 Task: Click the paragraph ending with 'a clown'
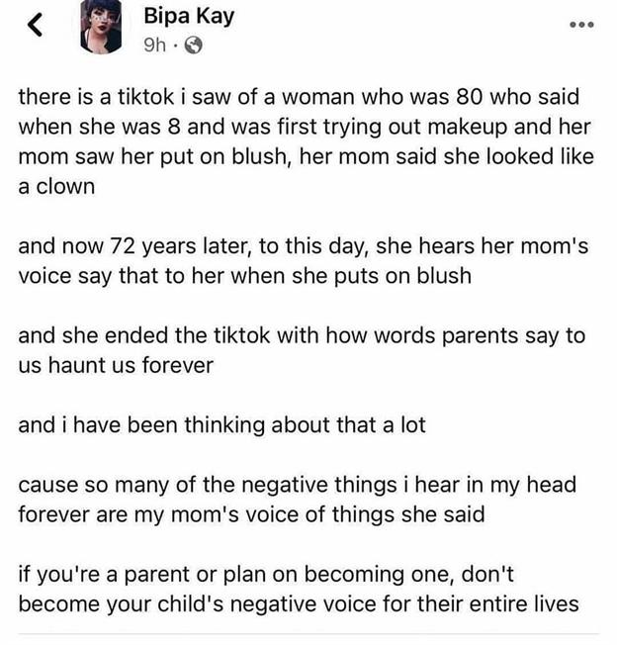[307, 141]
